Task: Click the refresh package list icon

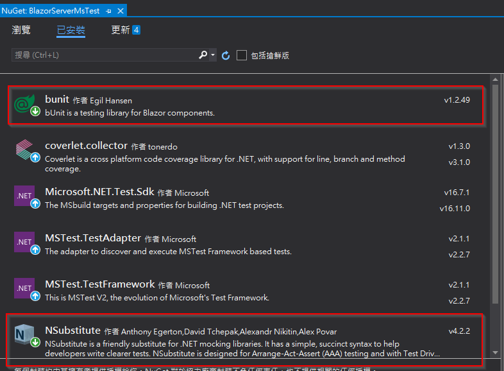Action: (226, 55)
